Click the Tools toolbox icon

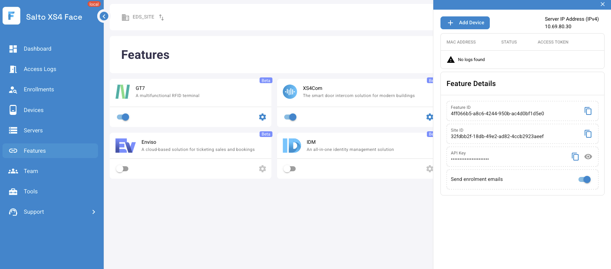pos(13,192)
